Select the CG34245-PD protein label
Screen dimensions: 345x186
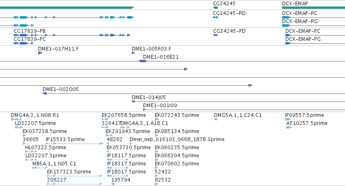point(229,31)
